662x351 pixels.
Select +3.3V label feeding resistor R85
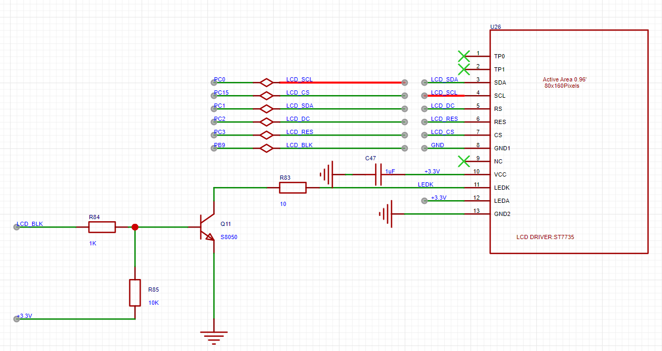pos(24,316)
